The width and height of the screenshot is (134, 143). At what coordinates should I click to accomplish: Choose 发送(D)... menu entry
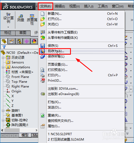coord(81,107)
